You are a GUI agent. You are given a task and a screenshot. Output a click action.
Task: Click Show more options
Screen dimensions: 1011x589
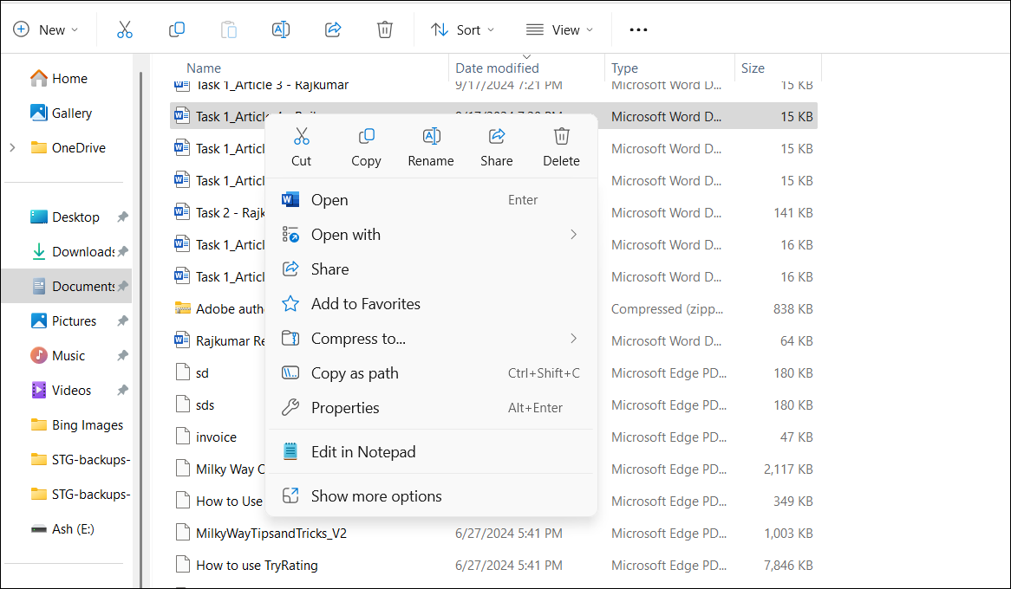coord(376,496)
